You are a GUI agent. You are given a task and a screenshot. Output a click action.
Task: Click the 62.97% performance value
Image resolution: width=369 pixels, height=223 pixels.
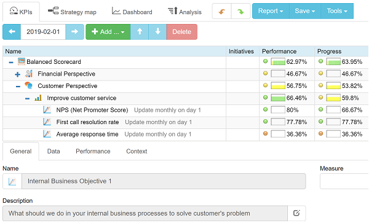(296, 62)
